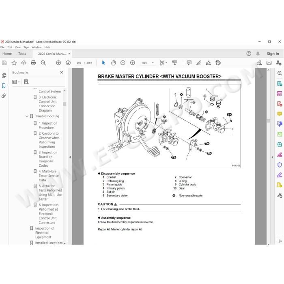Viewport: 284px width, 284px height.
Task: Click the cloud upload icon
Action: (24, 63)
